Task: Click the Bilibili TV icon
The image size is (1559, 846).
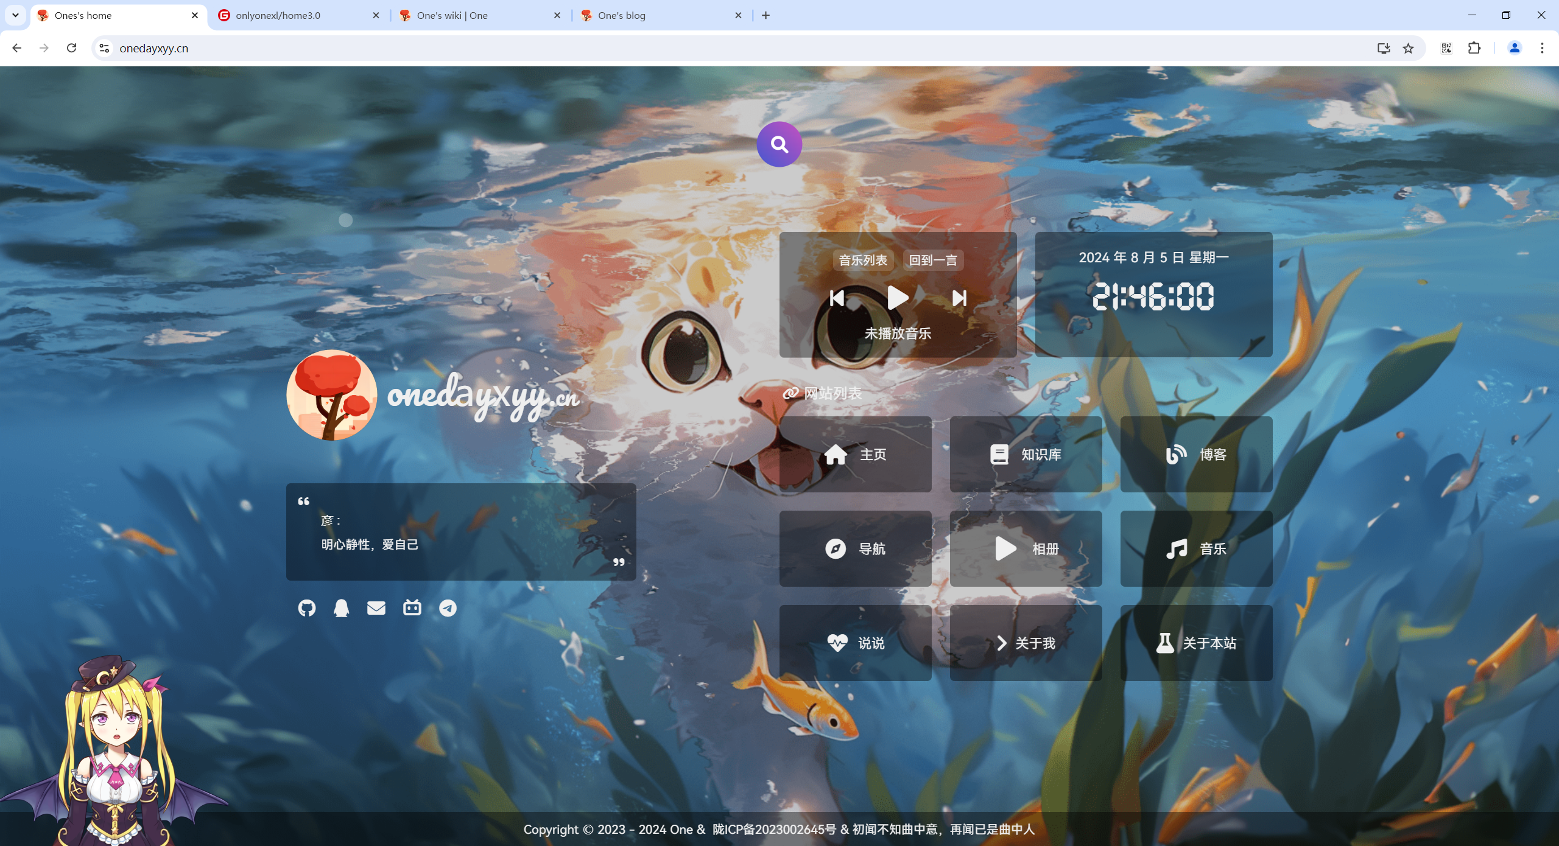Action: (x=412, y=607)
